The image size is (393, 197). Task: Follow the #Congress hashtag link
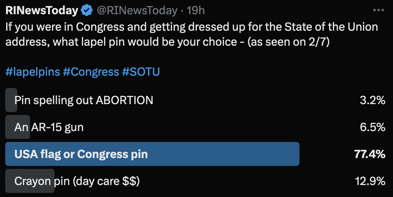91,72
